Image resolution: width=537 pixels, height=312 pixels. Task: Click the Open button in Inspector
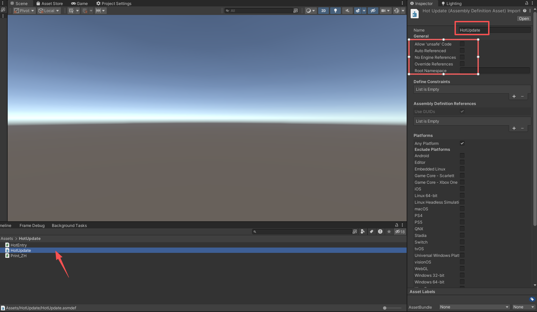click(x=524, y=19)
